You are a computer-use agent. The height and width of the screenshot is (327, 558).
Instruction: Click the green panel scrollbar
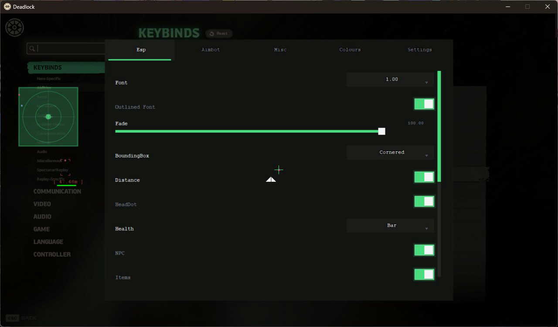point(439,126)
